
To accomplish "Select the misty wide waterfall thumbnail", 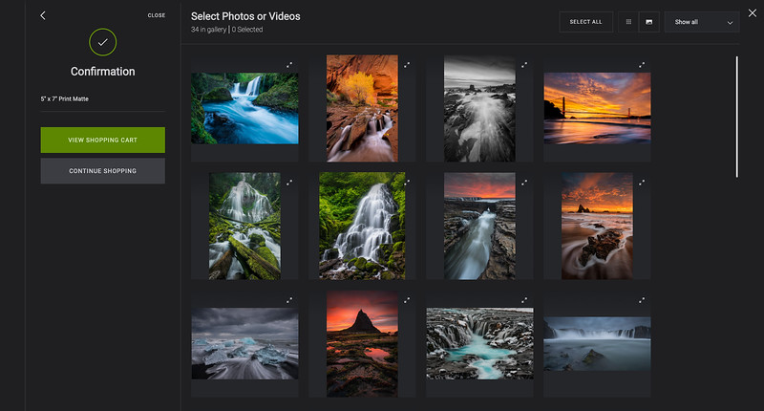I will (598, 344).
